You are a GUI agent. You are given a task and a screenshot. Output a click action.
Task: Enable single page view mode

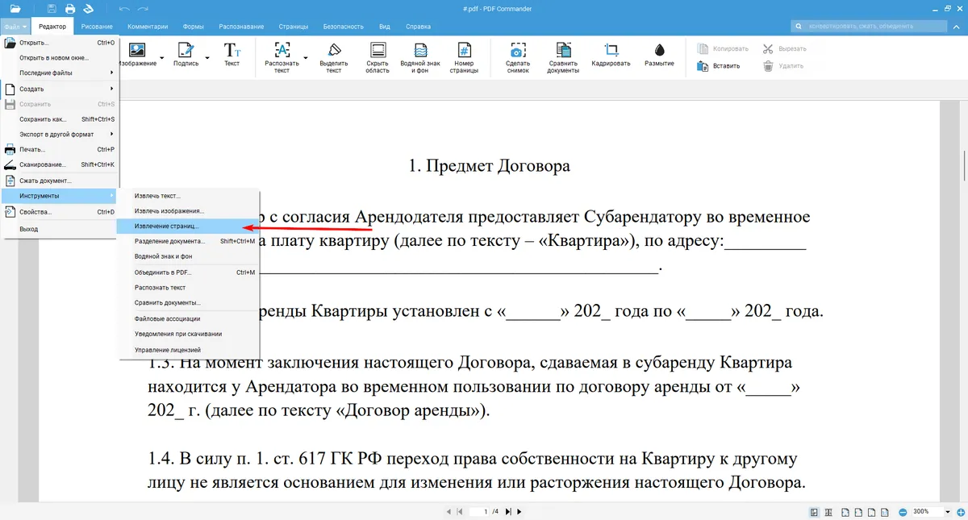click(x=814, y=512)
